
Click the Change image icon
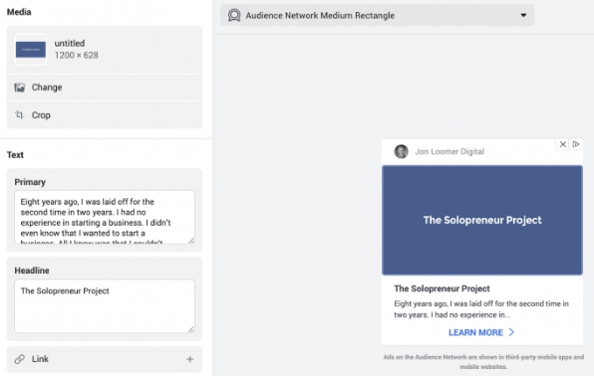click(x=19, y=88)
